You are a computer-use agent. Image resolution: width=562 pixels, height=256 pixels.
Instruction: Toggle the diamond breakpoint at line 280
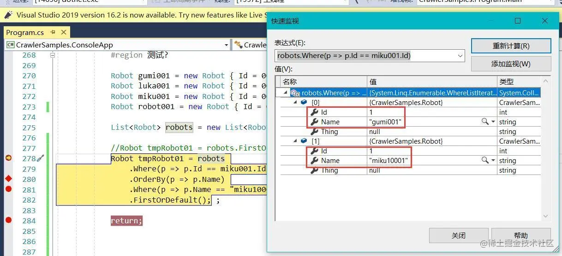pos(8,179)
